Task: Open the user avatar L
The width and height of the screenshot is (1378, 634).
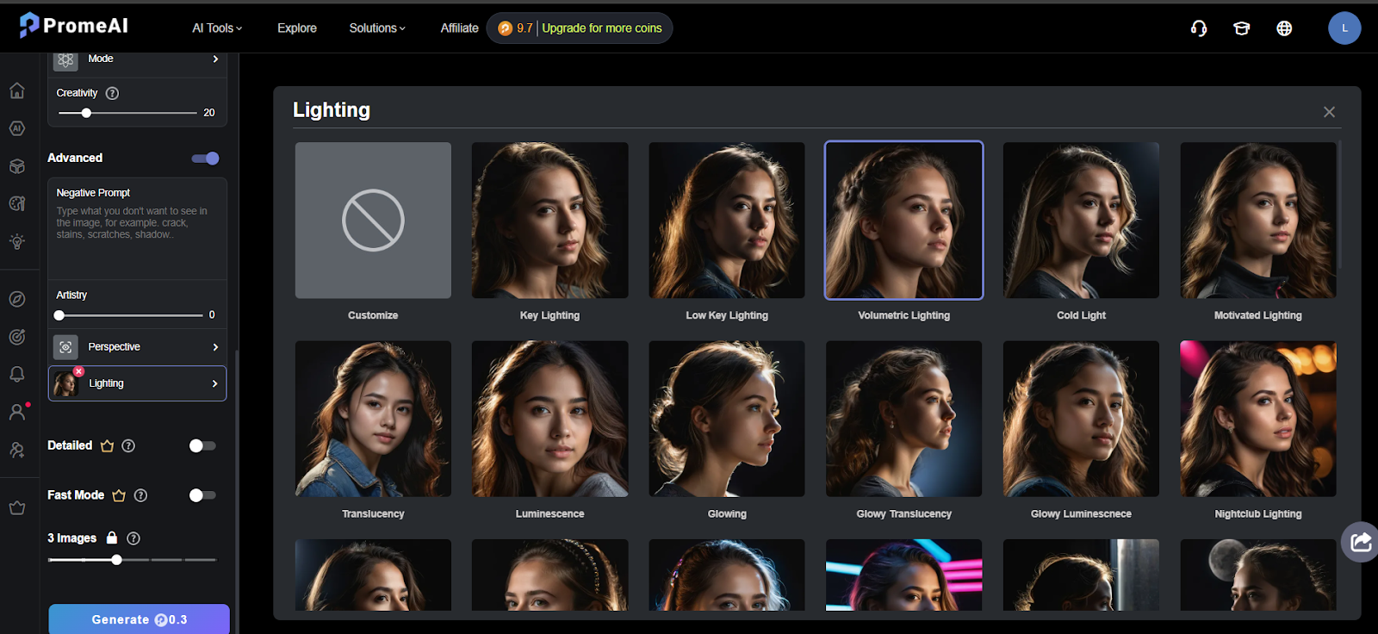Action: pos(1344,28)
